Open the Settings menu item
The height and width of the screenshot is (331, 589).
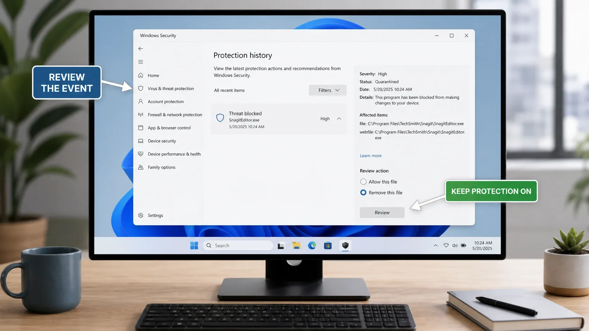point(155,216)
